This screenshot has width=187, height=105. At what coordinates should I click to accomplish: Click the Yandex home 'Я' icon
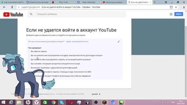click(12, 7)
